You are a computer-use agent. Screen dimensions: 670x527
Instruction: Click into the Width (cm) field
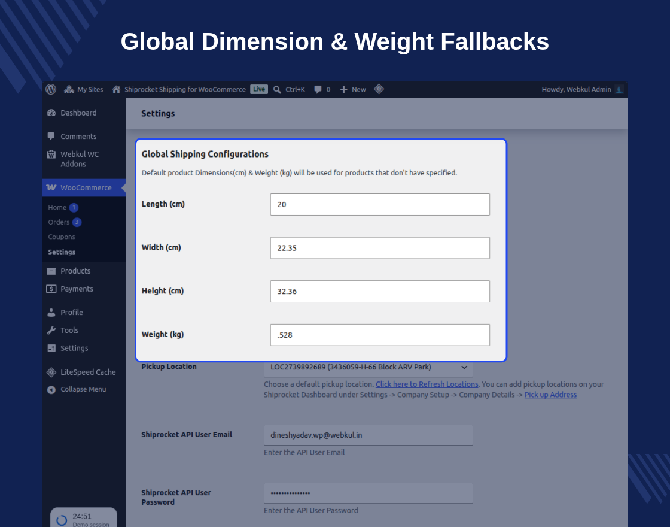pos(380,248)
